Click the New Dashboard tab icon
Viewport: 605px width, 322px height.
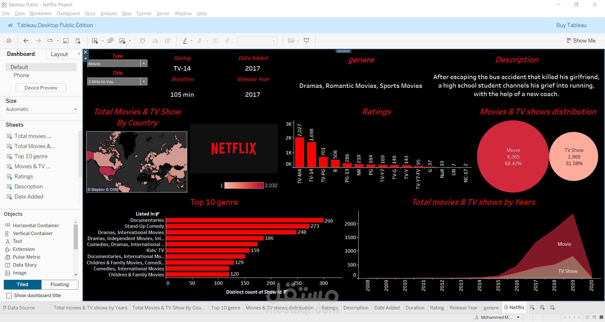542,308
